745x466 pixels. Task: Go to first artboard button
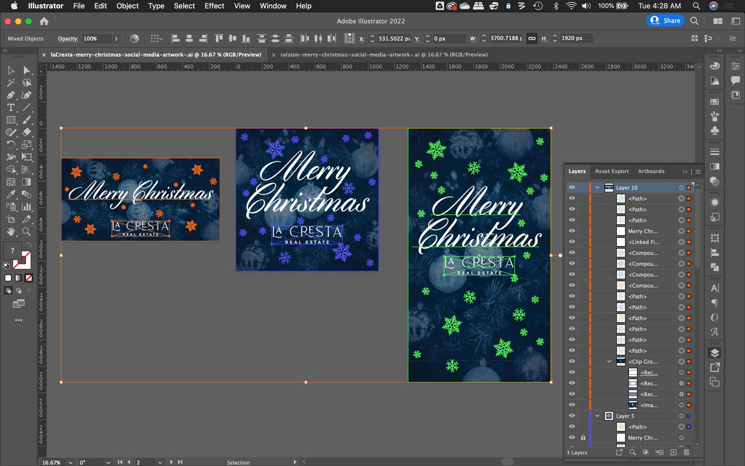point(120,462)
